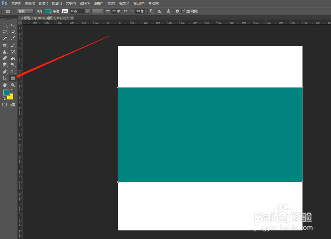The height and width of the screenshot is (239, 331).
Task: Select the Spot Healing Brush tool
Action: pos(5,45)
